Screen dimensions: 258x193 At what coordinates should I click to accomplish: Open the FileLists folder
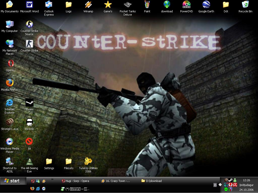tap(69, 164)
